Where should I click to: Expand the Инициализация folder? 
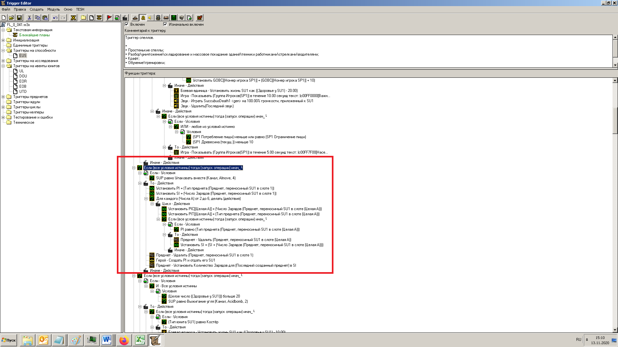click(3, 40)
